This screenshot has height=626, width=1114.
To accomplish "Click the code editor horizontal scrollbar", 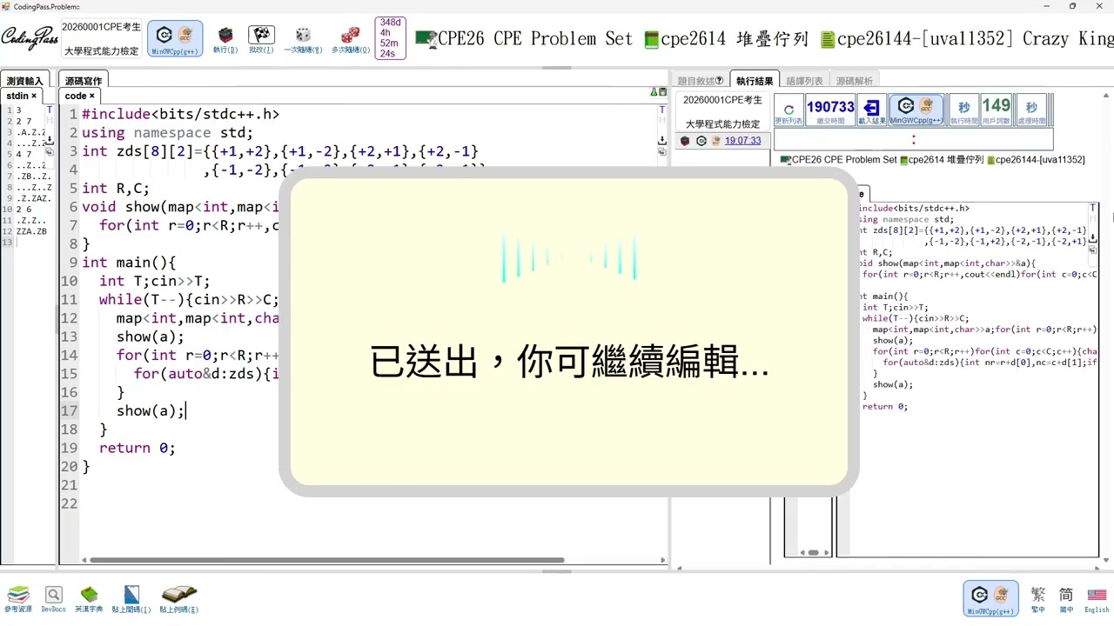I will coord(326,560).
